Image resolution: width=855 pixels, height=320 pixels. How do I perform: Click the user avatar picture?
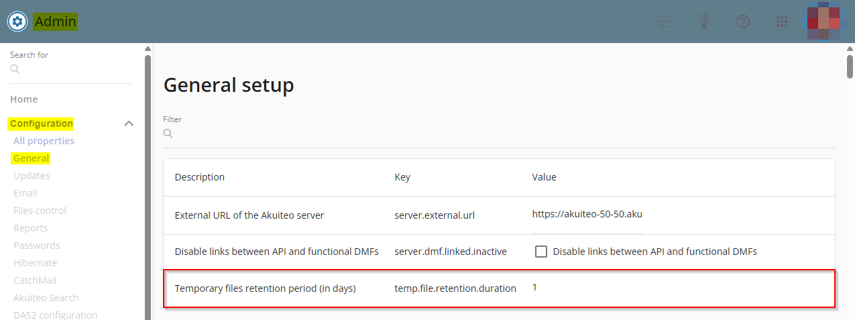[x=823, y=21]
